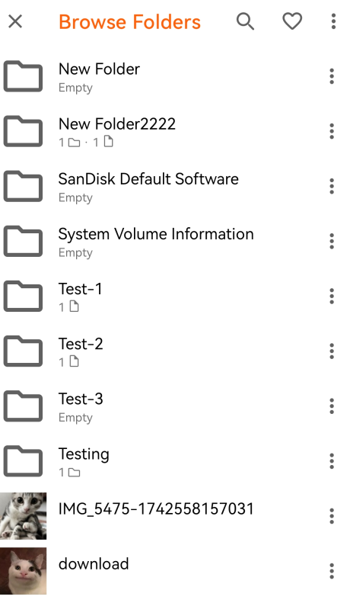Close the Browse Folders screen
The image size is (350, 603).
(x=15, y=21)
